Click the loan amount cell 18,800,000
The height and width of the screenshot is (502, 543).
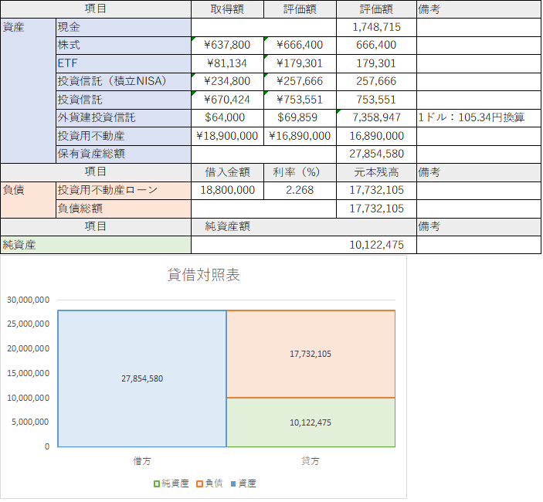[x=228, y=191]
